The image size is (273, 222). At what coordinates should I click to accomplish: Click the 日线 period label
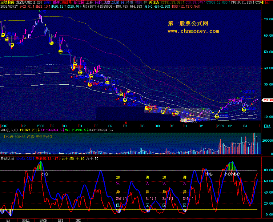pyautogui.click(x=267, y=126)
